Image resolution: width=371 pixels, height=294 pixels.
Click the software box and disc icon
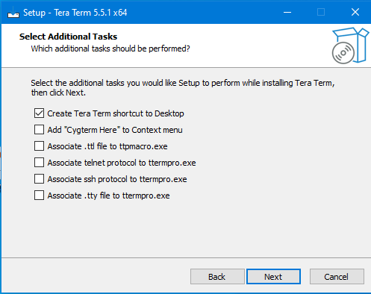tap(350, 46)
